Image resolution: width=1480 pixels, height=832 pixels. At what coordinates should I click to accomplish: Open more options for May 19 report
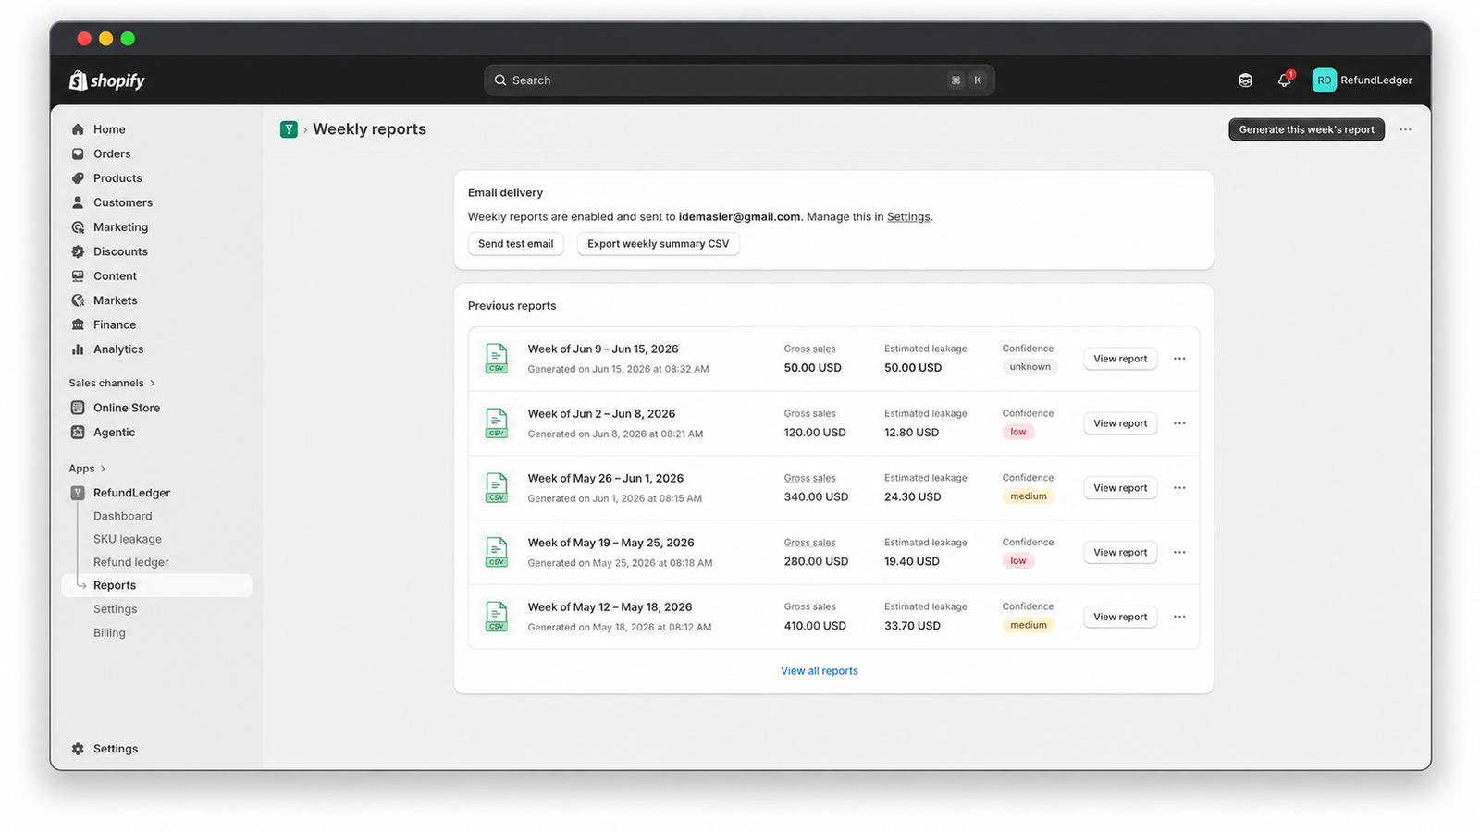(1179, 552)
